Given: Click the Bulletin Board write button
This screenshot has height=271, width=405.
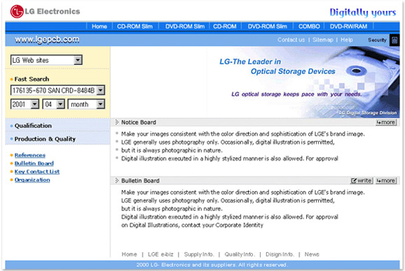Looking at the screenshot, I should click(x=362, y=181).
